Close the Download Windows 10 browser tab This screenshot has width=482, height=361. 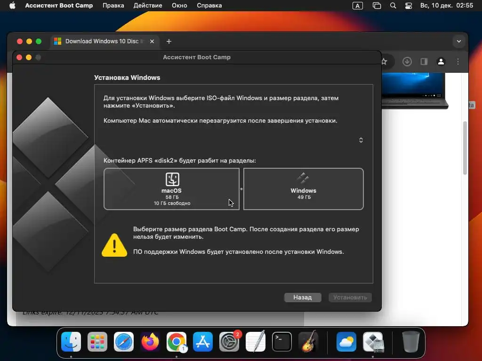click(x=152, y=41)
